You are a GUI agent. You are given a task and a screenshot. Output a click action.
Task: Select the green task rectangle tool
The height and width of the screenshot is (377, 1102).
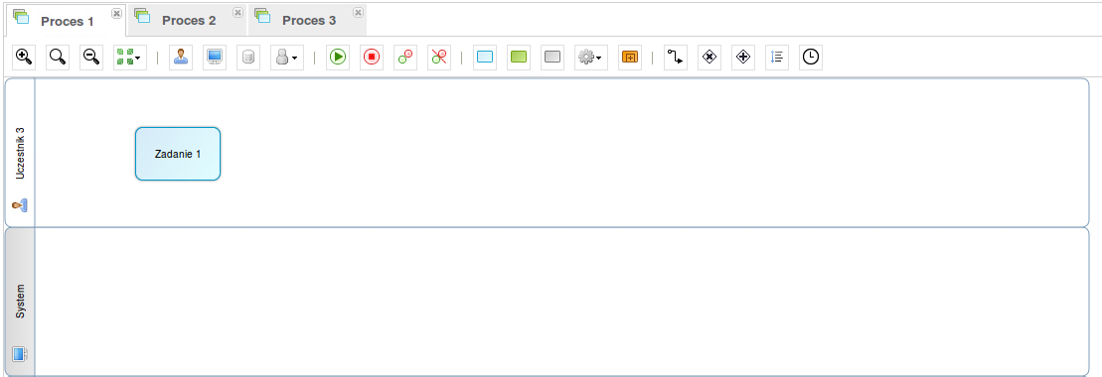(519, 58)
